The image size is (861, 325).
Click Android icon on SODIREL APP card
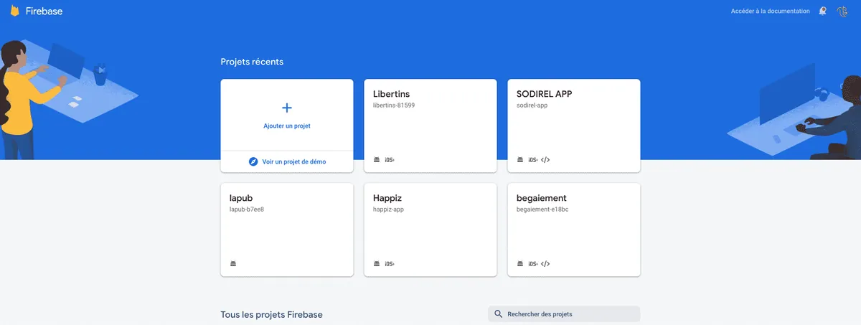coord(520,159)
